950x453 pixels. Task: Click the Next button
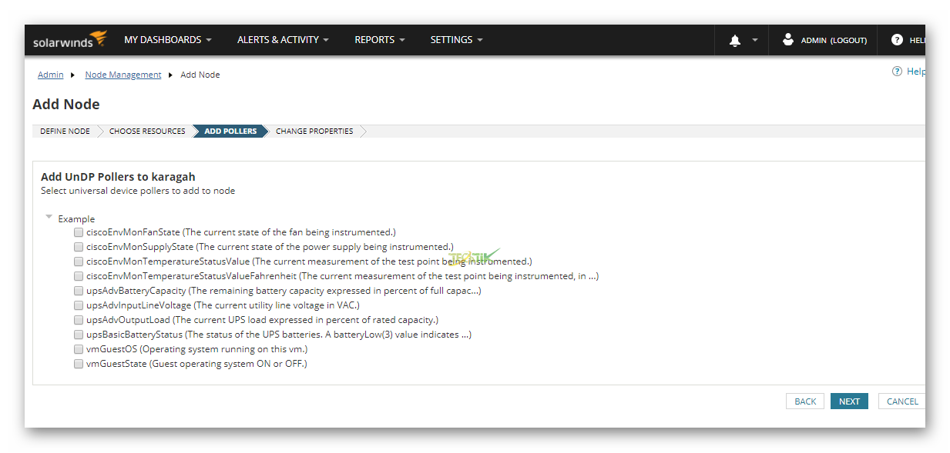pyautogui.click(x=849, y=401)
